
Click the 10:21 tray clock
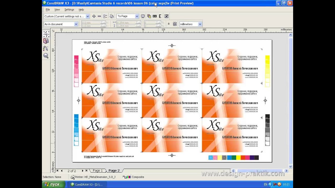point(286,184)
